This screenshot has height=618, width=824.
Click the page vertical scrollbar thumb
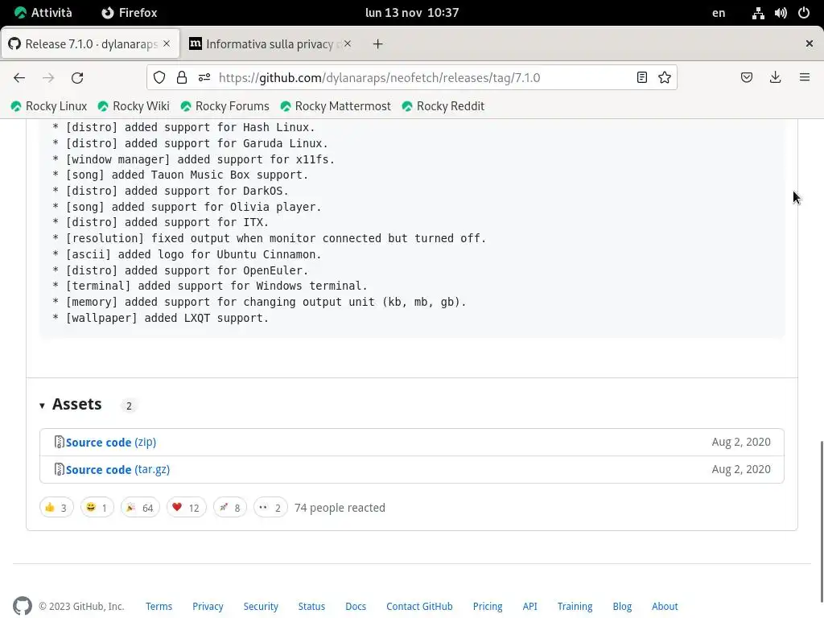coord(821,522)
